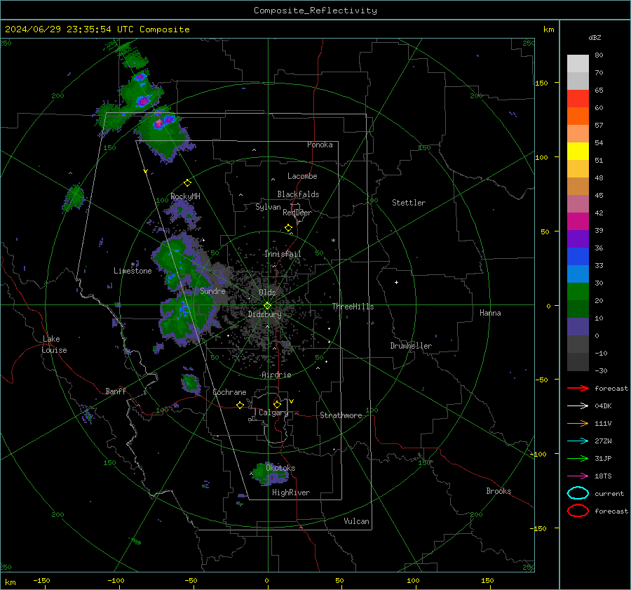Click the asterisk marker east of Innisfail
Viewport: 631px width, 590px height.
(x=333, y=241)
